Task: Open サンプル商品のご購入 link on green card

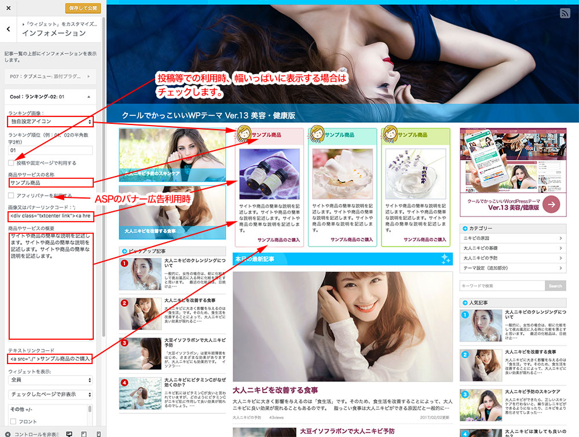Action: [x=424, y=240]
